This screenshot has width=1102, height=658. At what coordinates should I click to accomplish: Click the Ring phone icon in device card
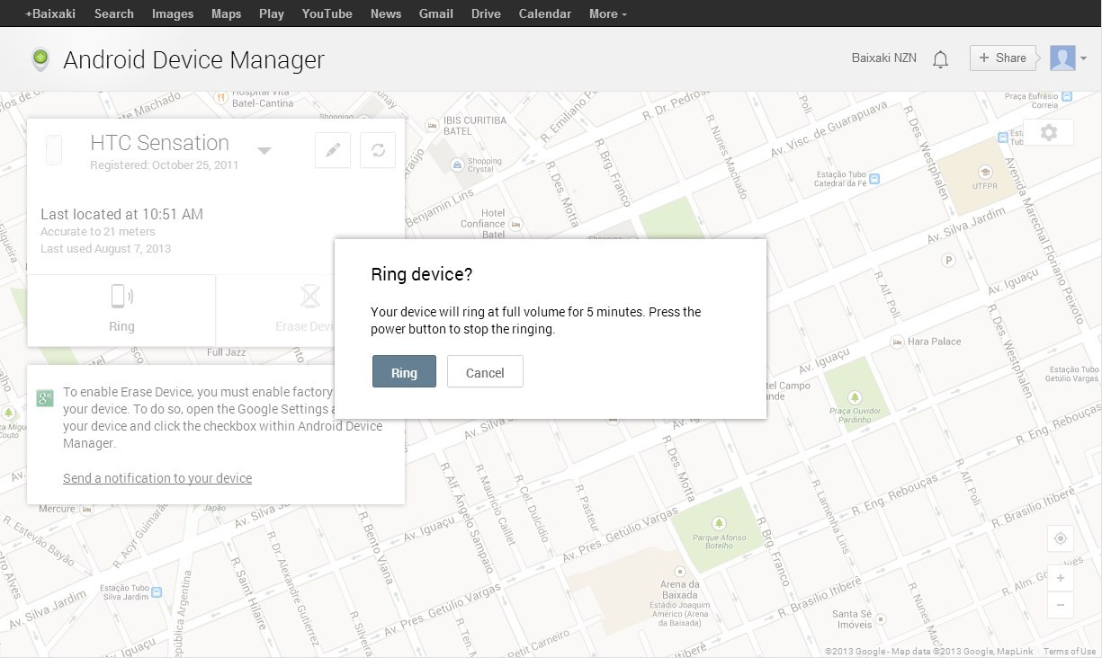[121, 297]
